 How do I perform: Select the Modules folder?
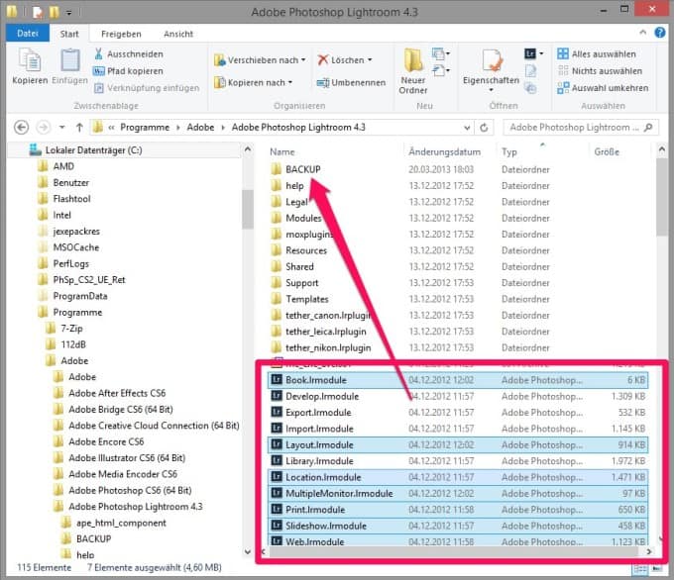coord(303,218)
